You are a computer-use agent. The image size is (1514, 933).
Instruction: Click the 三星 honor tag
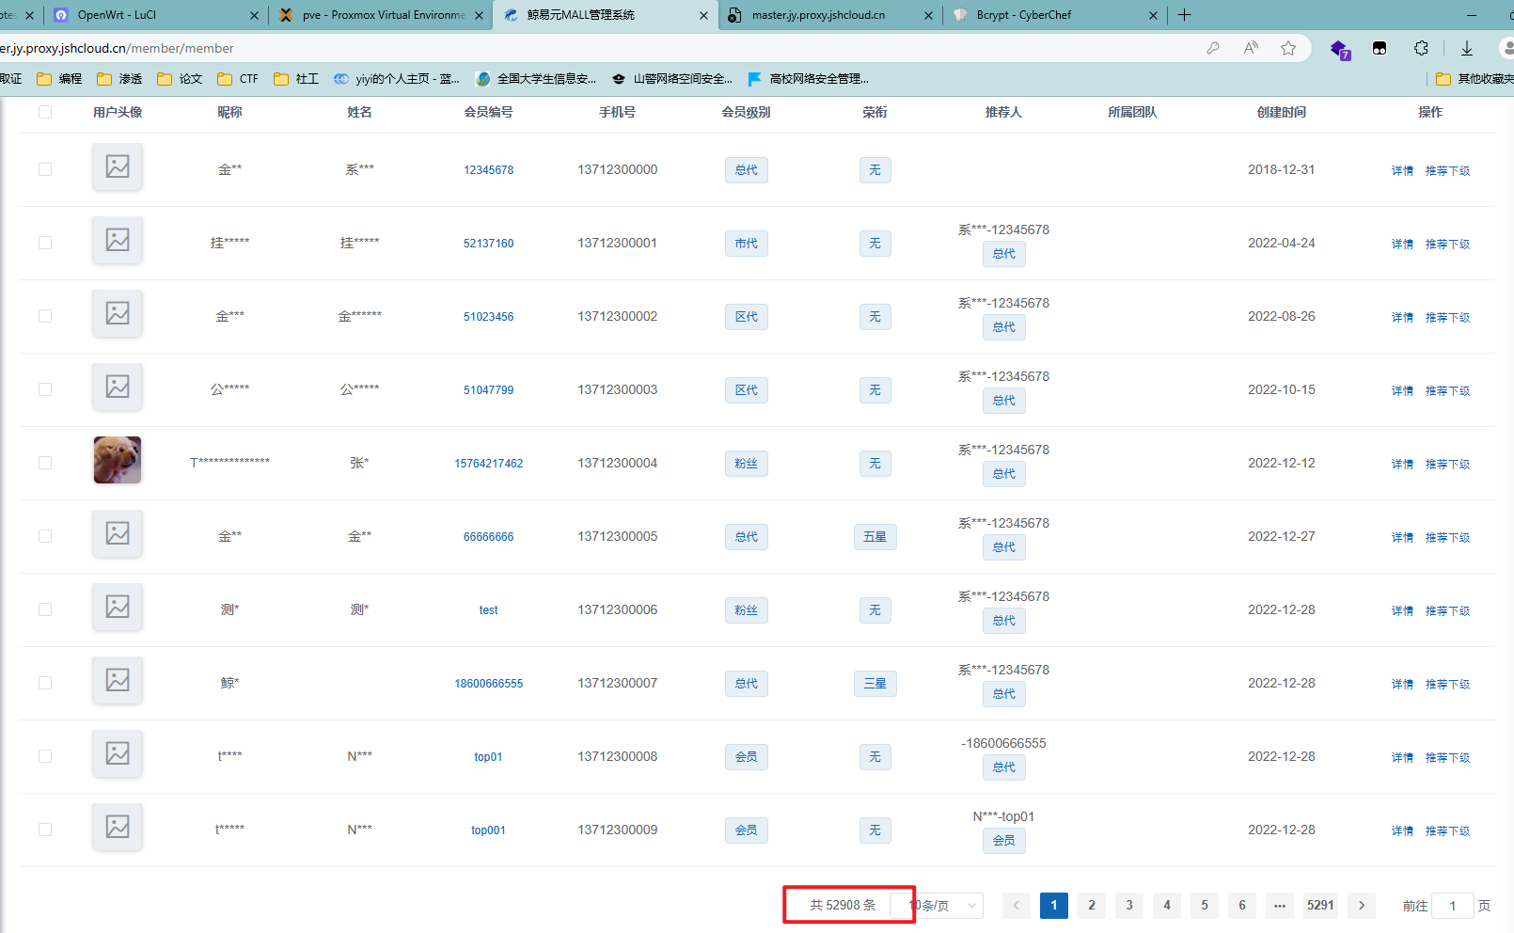pyautogui.click(x=875, y=684)
